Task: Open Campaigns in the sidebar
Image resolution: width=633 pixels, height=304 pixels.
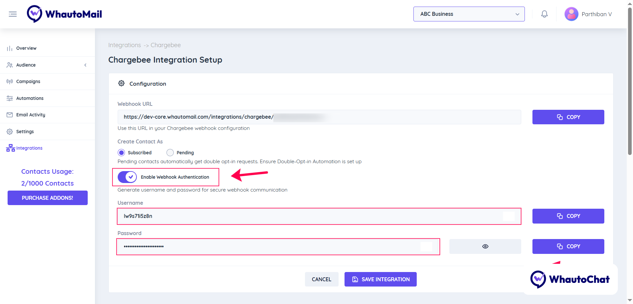Action: tap(28, 81)
